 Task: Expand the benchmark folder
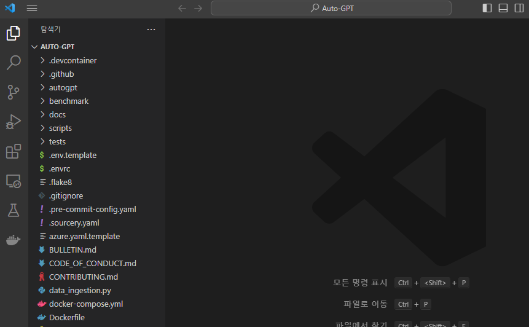(97, 101)
